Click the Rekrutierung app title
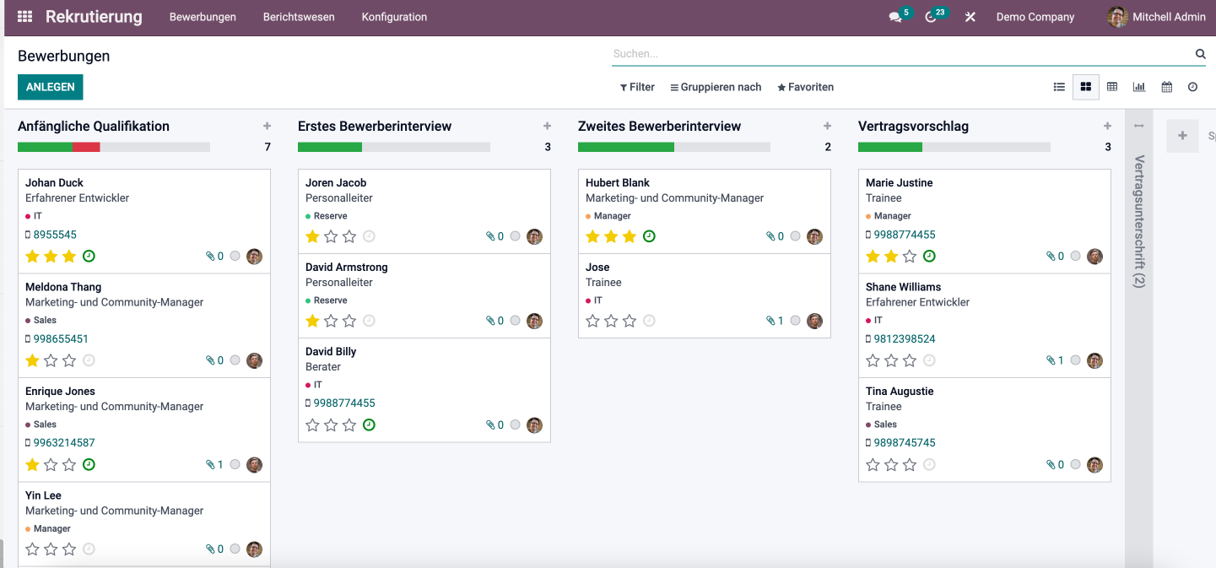This screenshot has height=568, width=1216. (94, 17)
